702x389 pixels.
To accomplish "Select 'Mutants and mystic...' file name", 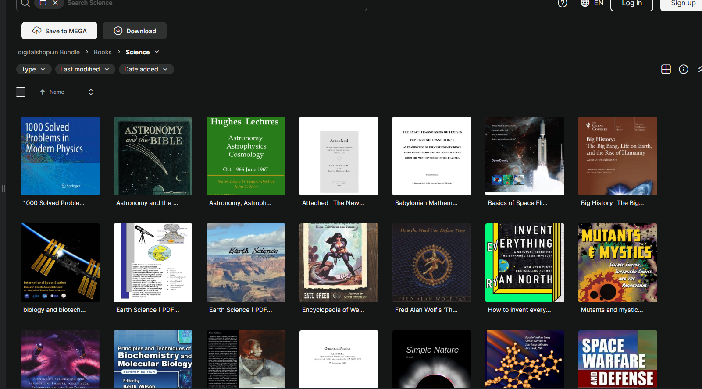I will [612, 310].
